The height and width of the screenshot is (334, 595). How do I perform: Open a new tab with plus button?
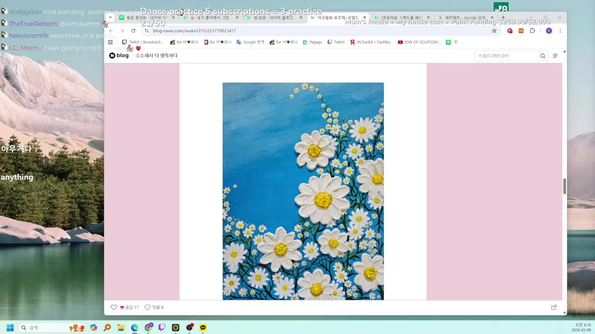pos(503,18)
